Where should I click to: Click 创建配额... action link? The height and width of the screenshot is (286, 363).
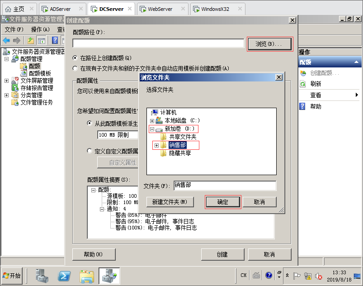325,73
